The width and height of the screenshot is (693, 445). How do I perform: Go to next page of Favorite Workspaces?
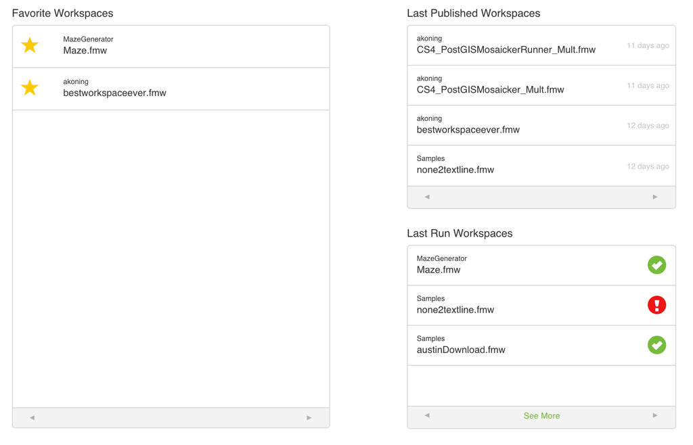pyautogui.click(x=309, y=418)
